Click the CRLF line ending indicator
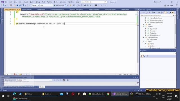180x101 pixels. (x=136, y=74)
